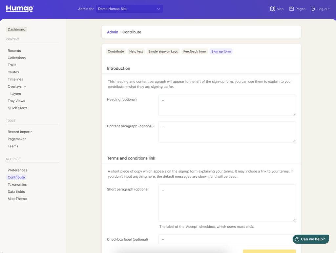Open the Map view from the top bar
336x253 pixels.
pyautogui.click(x=277, y=9)
